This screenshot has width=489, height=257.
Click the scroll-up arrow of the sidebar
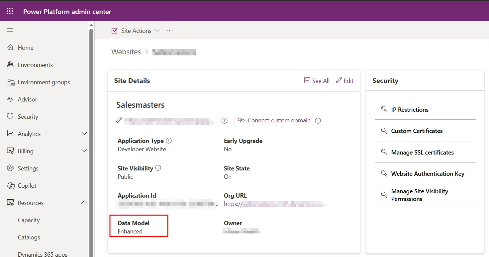(91, 25)
